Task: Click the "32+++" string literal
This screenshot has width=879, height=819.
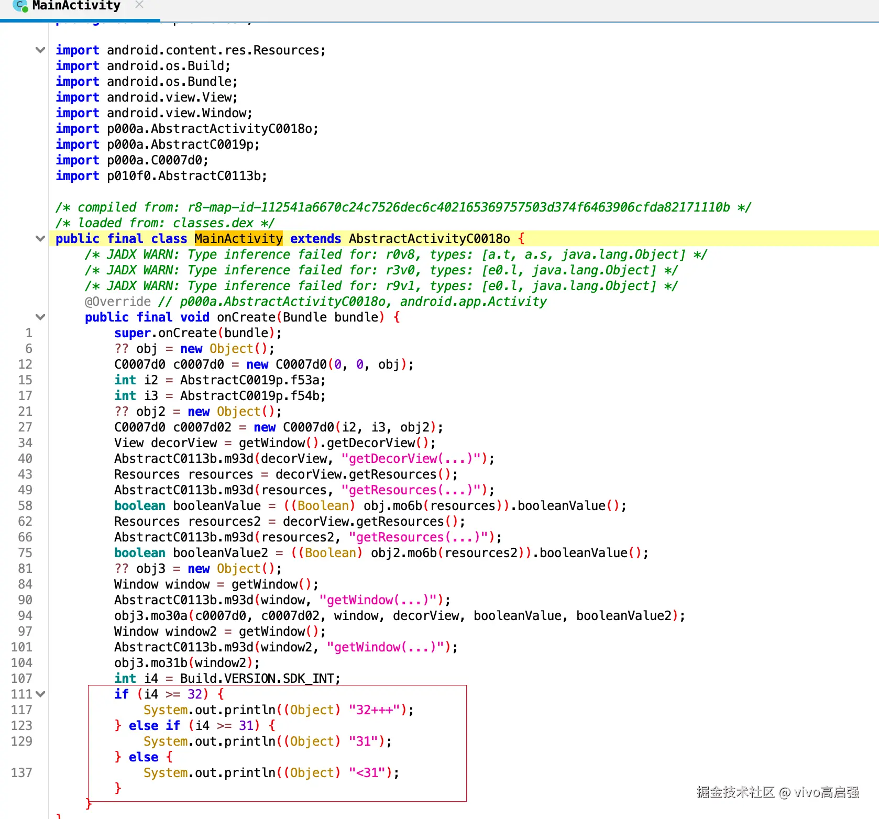Action: (377, 710)
